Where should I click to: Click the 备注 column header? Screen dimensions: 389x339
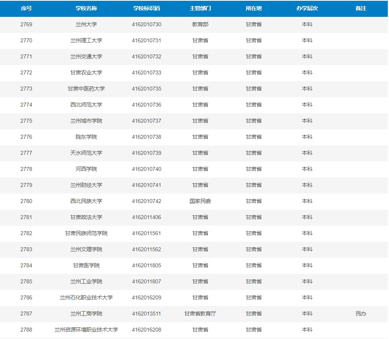361,9
